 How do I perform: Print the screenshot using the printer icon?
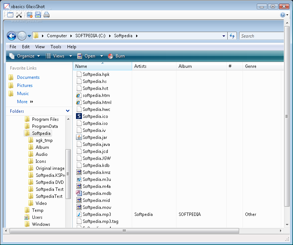[46, 15]
